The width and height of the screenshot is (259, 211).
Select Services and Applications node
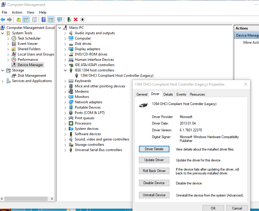click(x=32, y=81)
